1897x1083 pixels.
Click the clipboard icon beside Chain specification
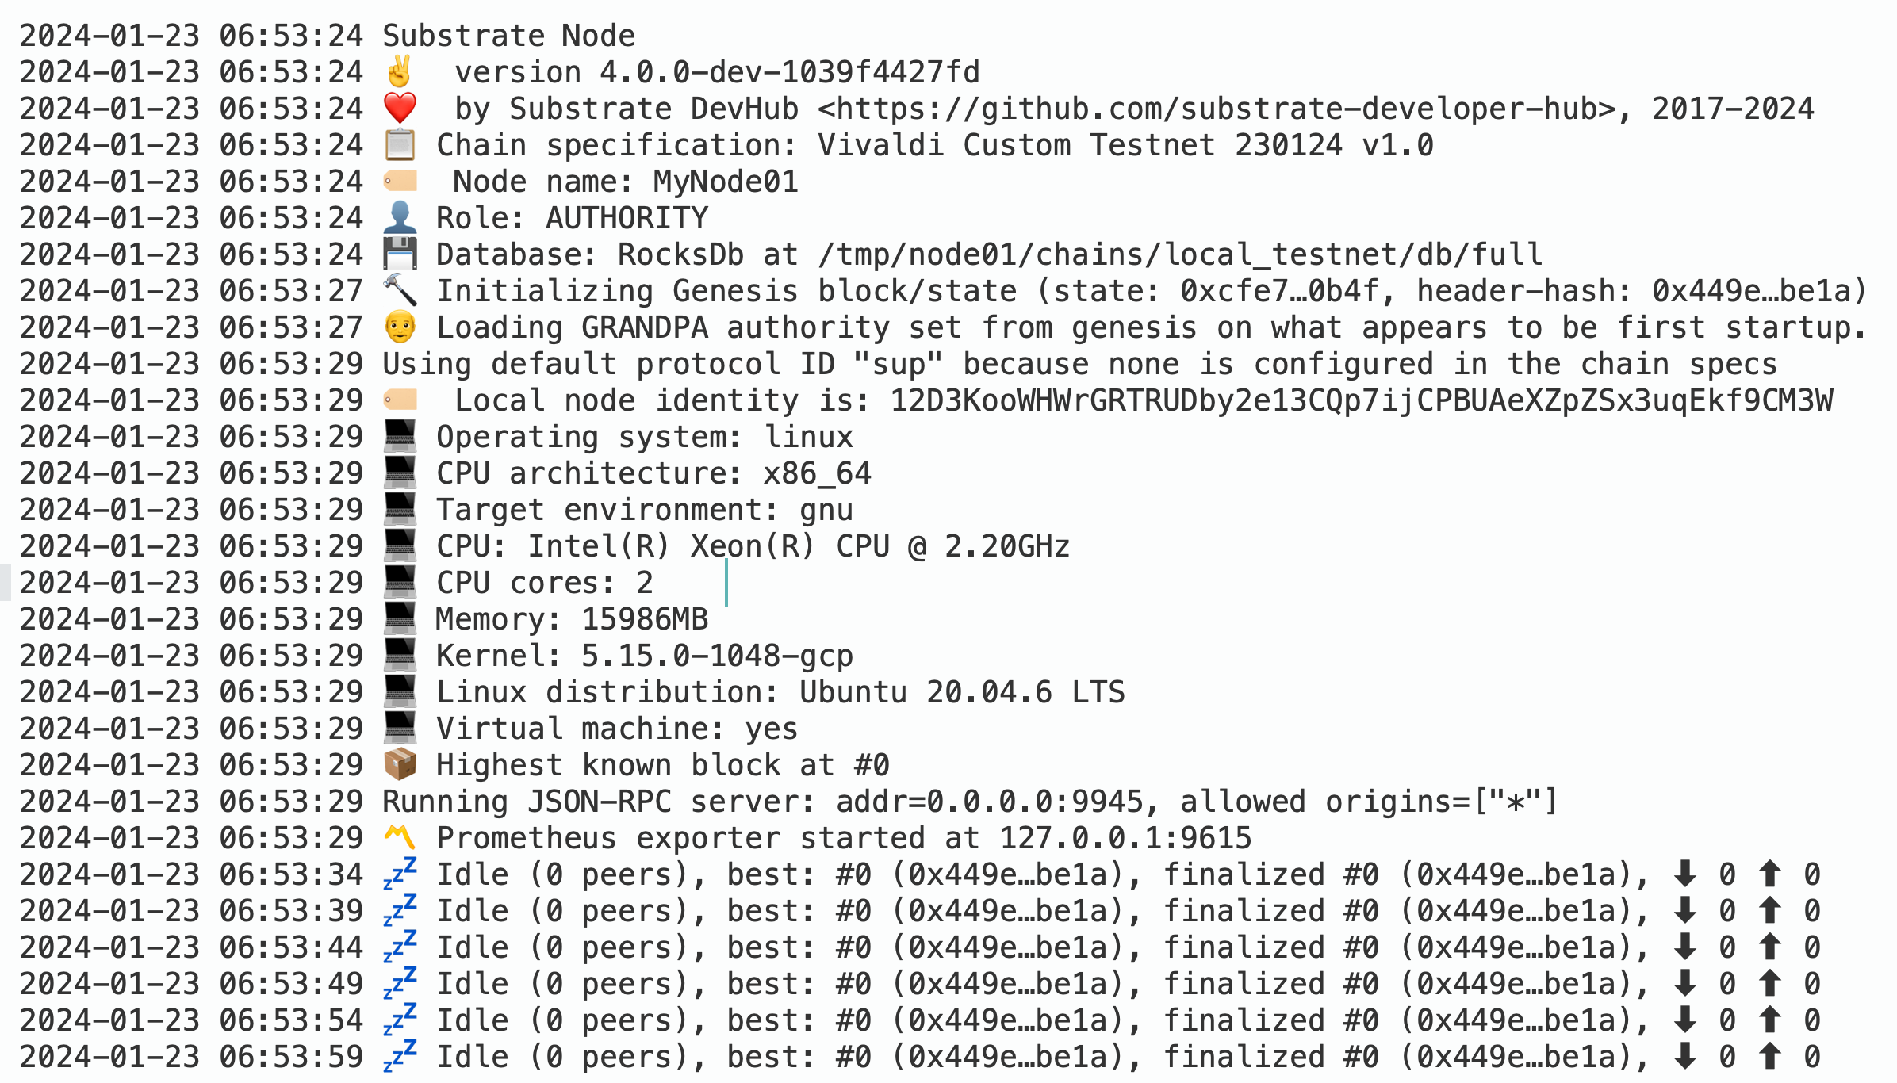[x=400, y=145]
